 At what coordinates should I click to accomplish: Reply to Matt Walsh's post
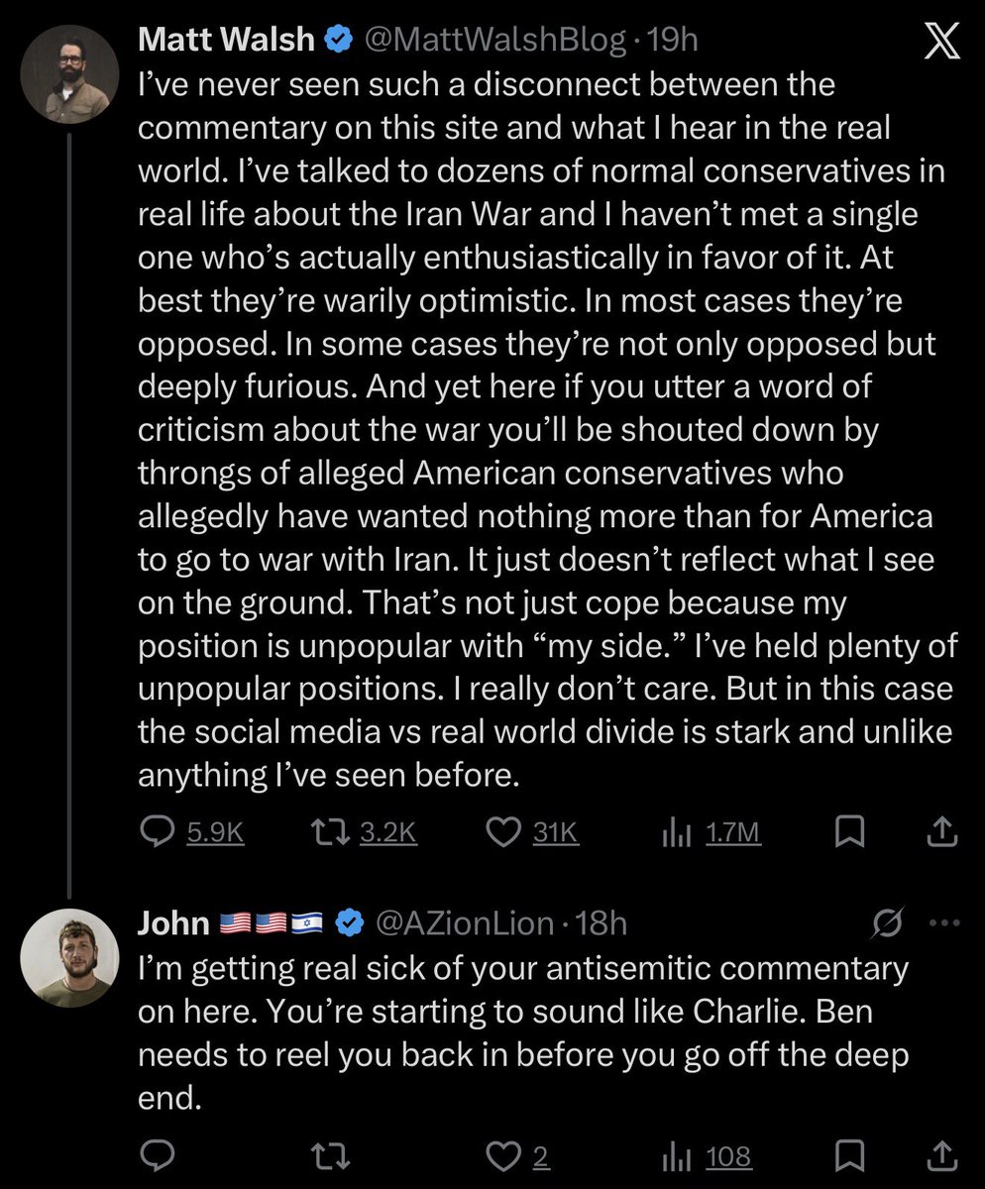pos(155,834)
